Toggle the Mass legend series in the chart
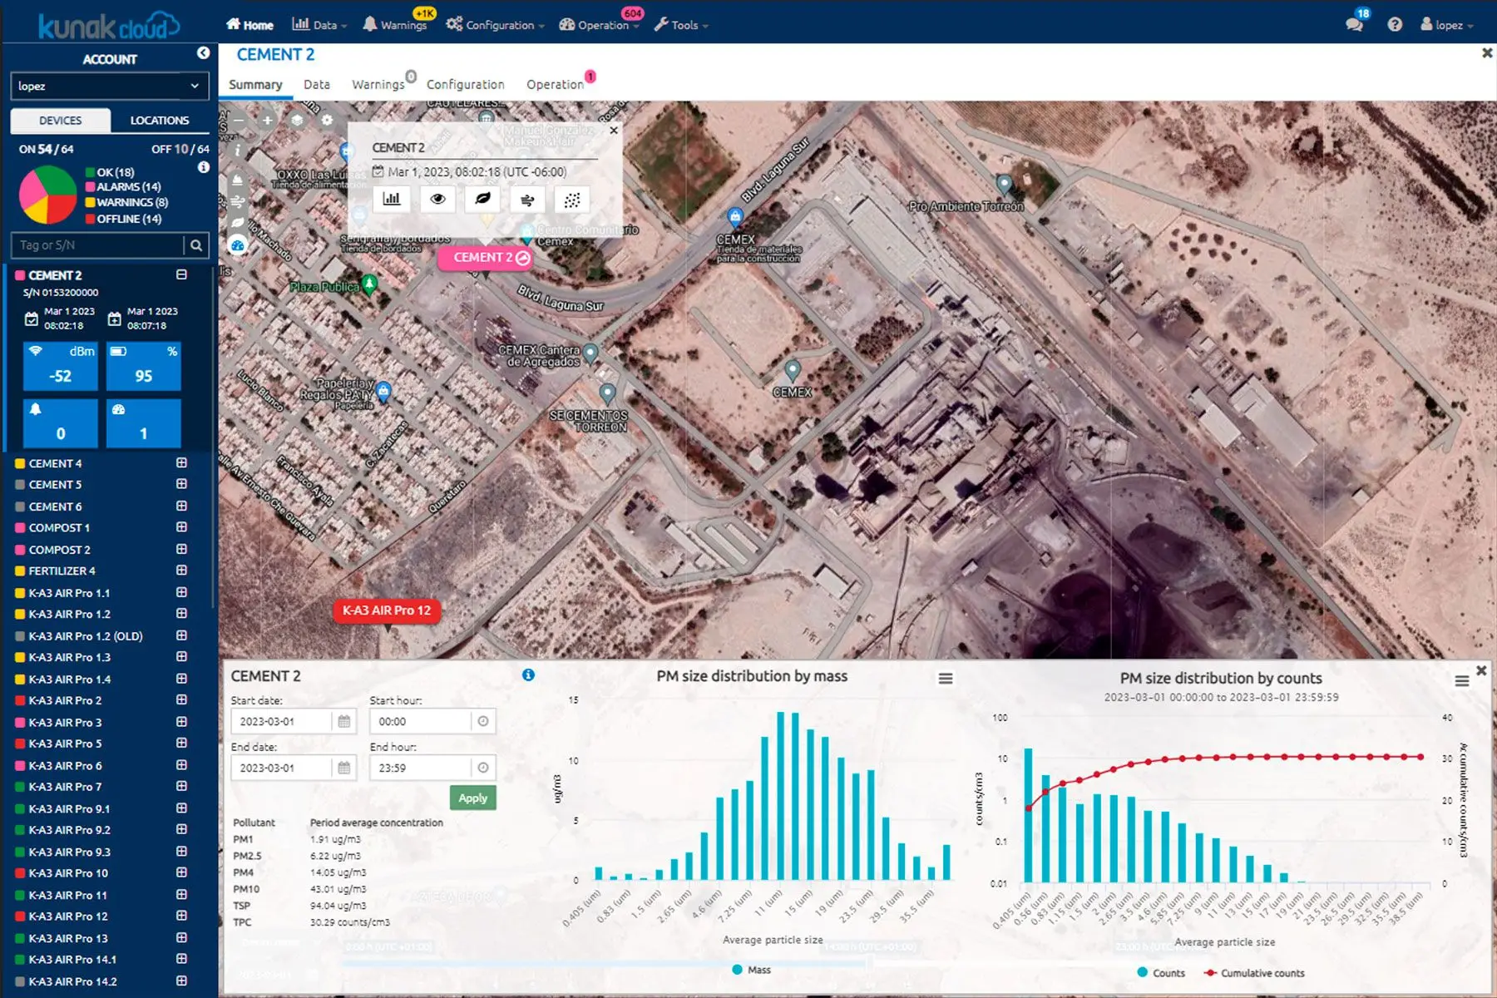 click(x=752, y=970)
